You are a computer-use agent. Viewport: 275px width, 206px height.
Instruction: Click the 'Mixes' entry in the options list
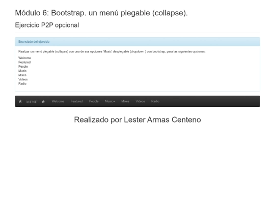(x=22, y=75)
